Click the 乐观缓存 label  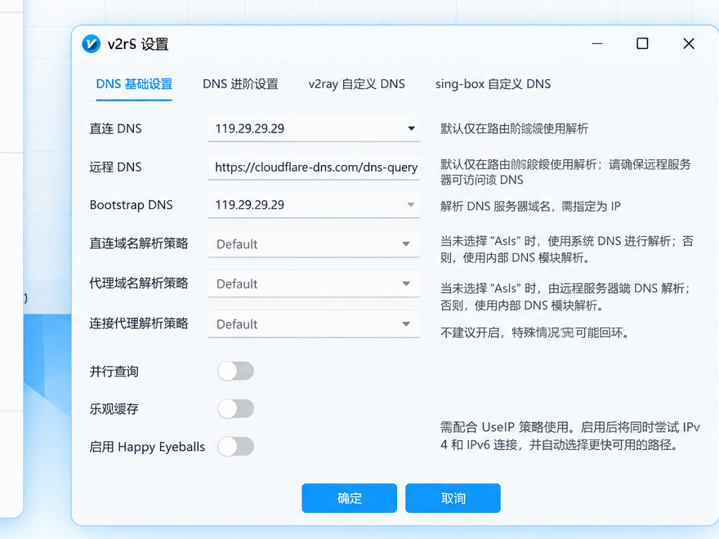[x=114, y=409]
